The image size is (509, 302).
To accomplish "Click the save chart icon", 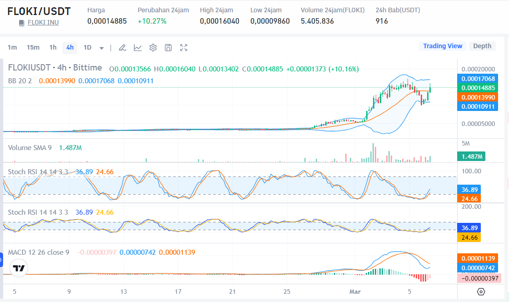I will pyautogui.click(x=168, y=47).
